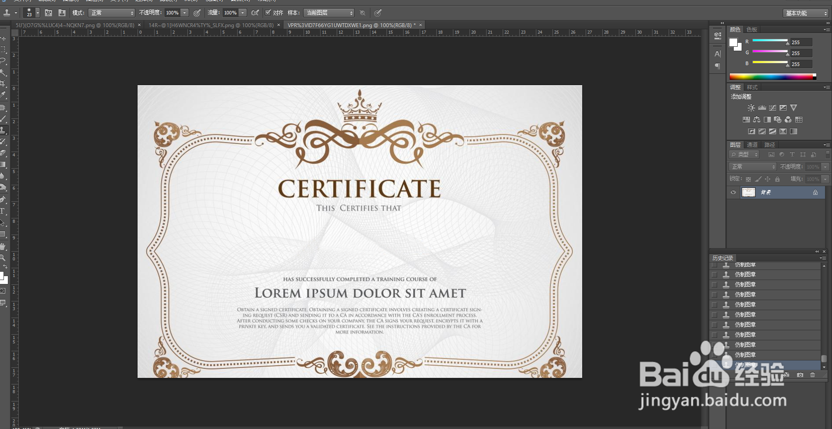Open the 不透明度 slider arrow in options bar
The image size is (832, 429).
185,13
